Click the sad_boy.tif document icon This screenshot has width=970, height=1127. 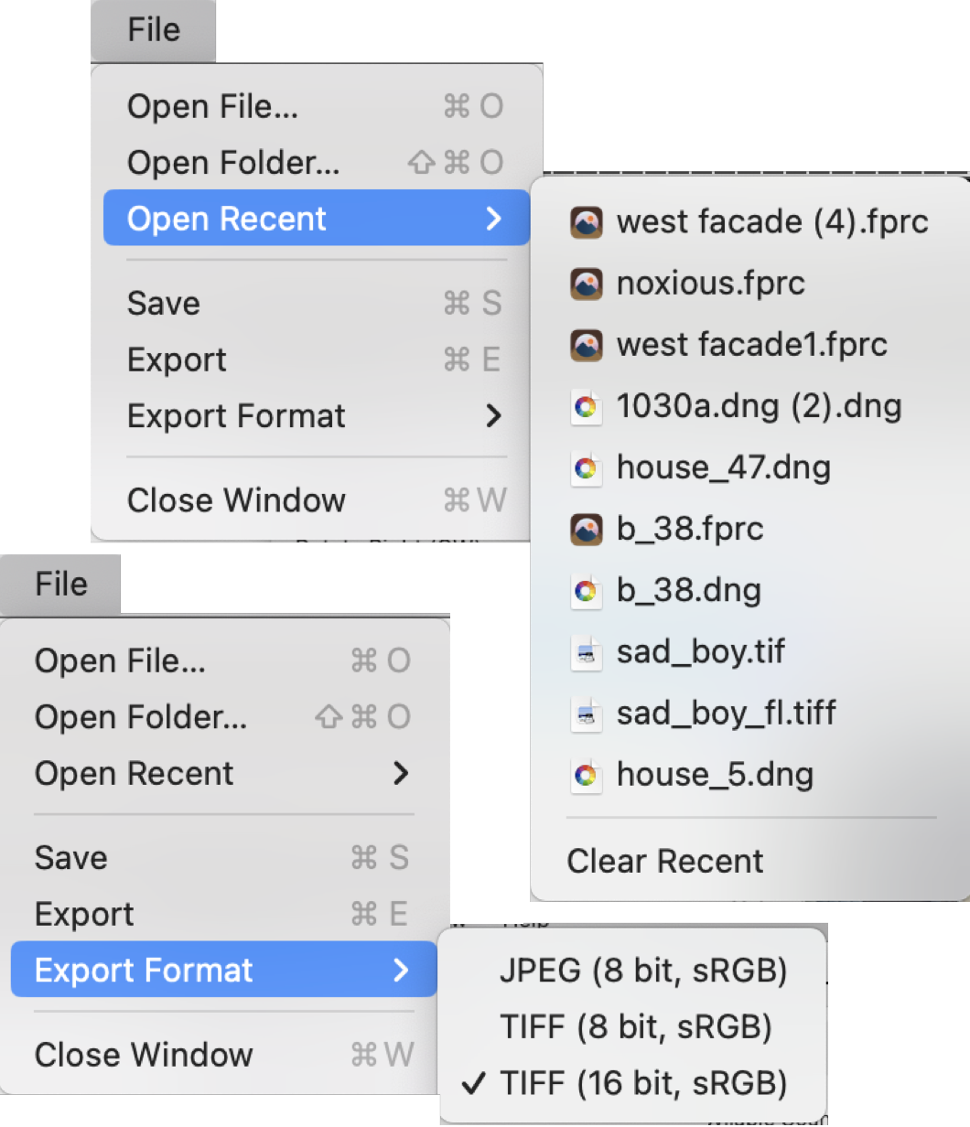[x=587, y=652]
